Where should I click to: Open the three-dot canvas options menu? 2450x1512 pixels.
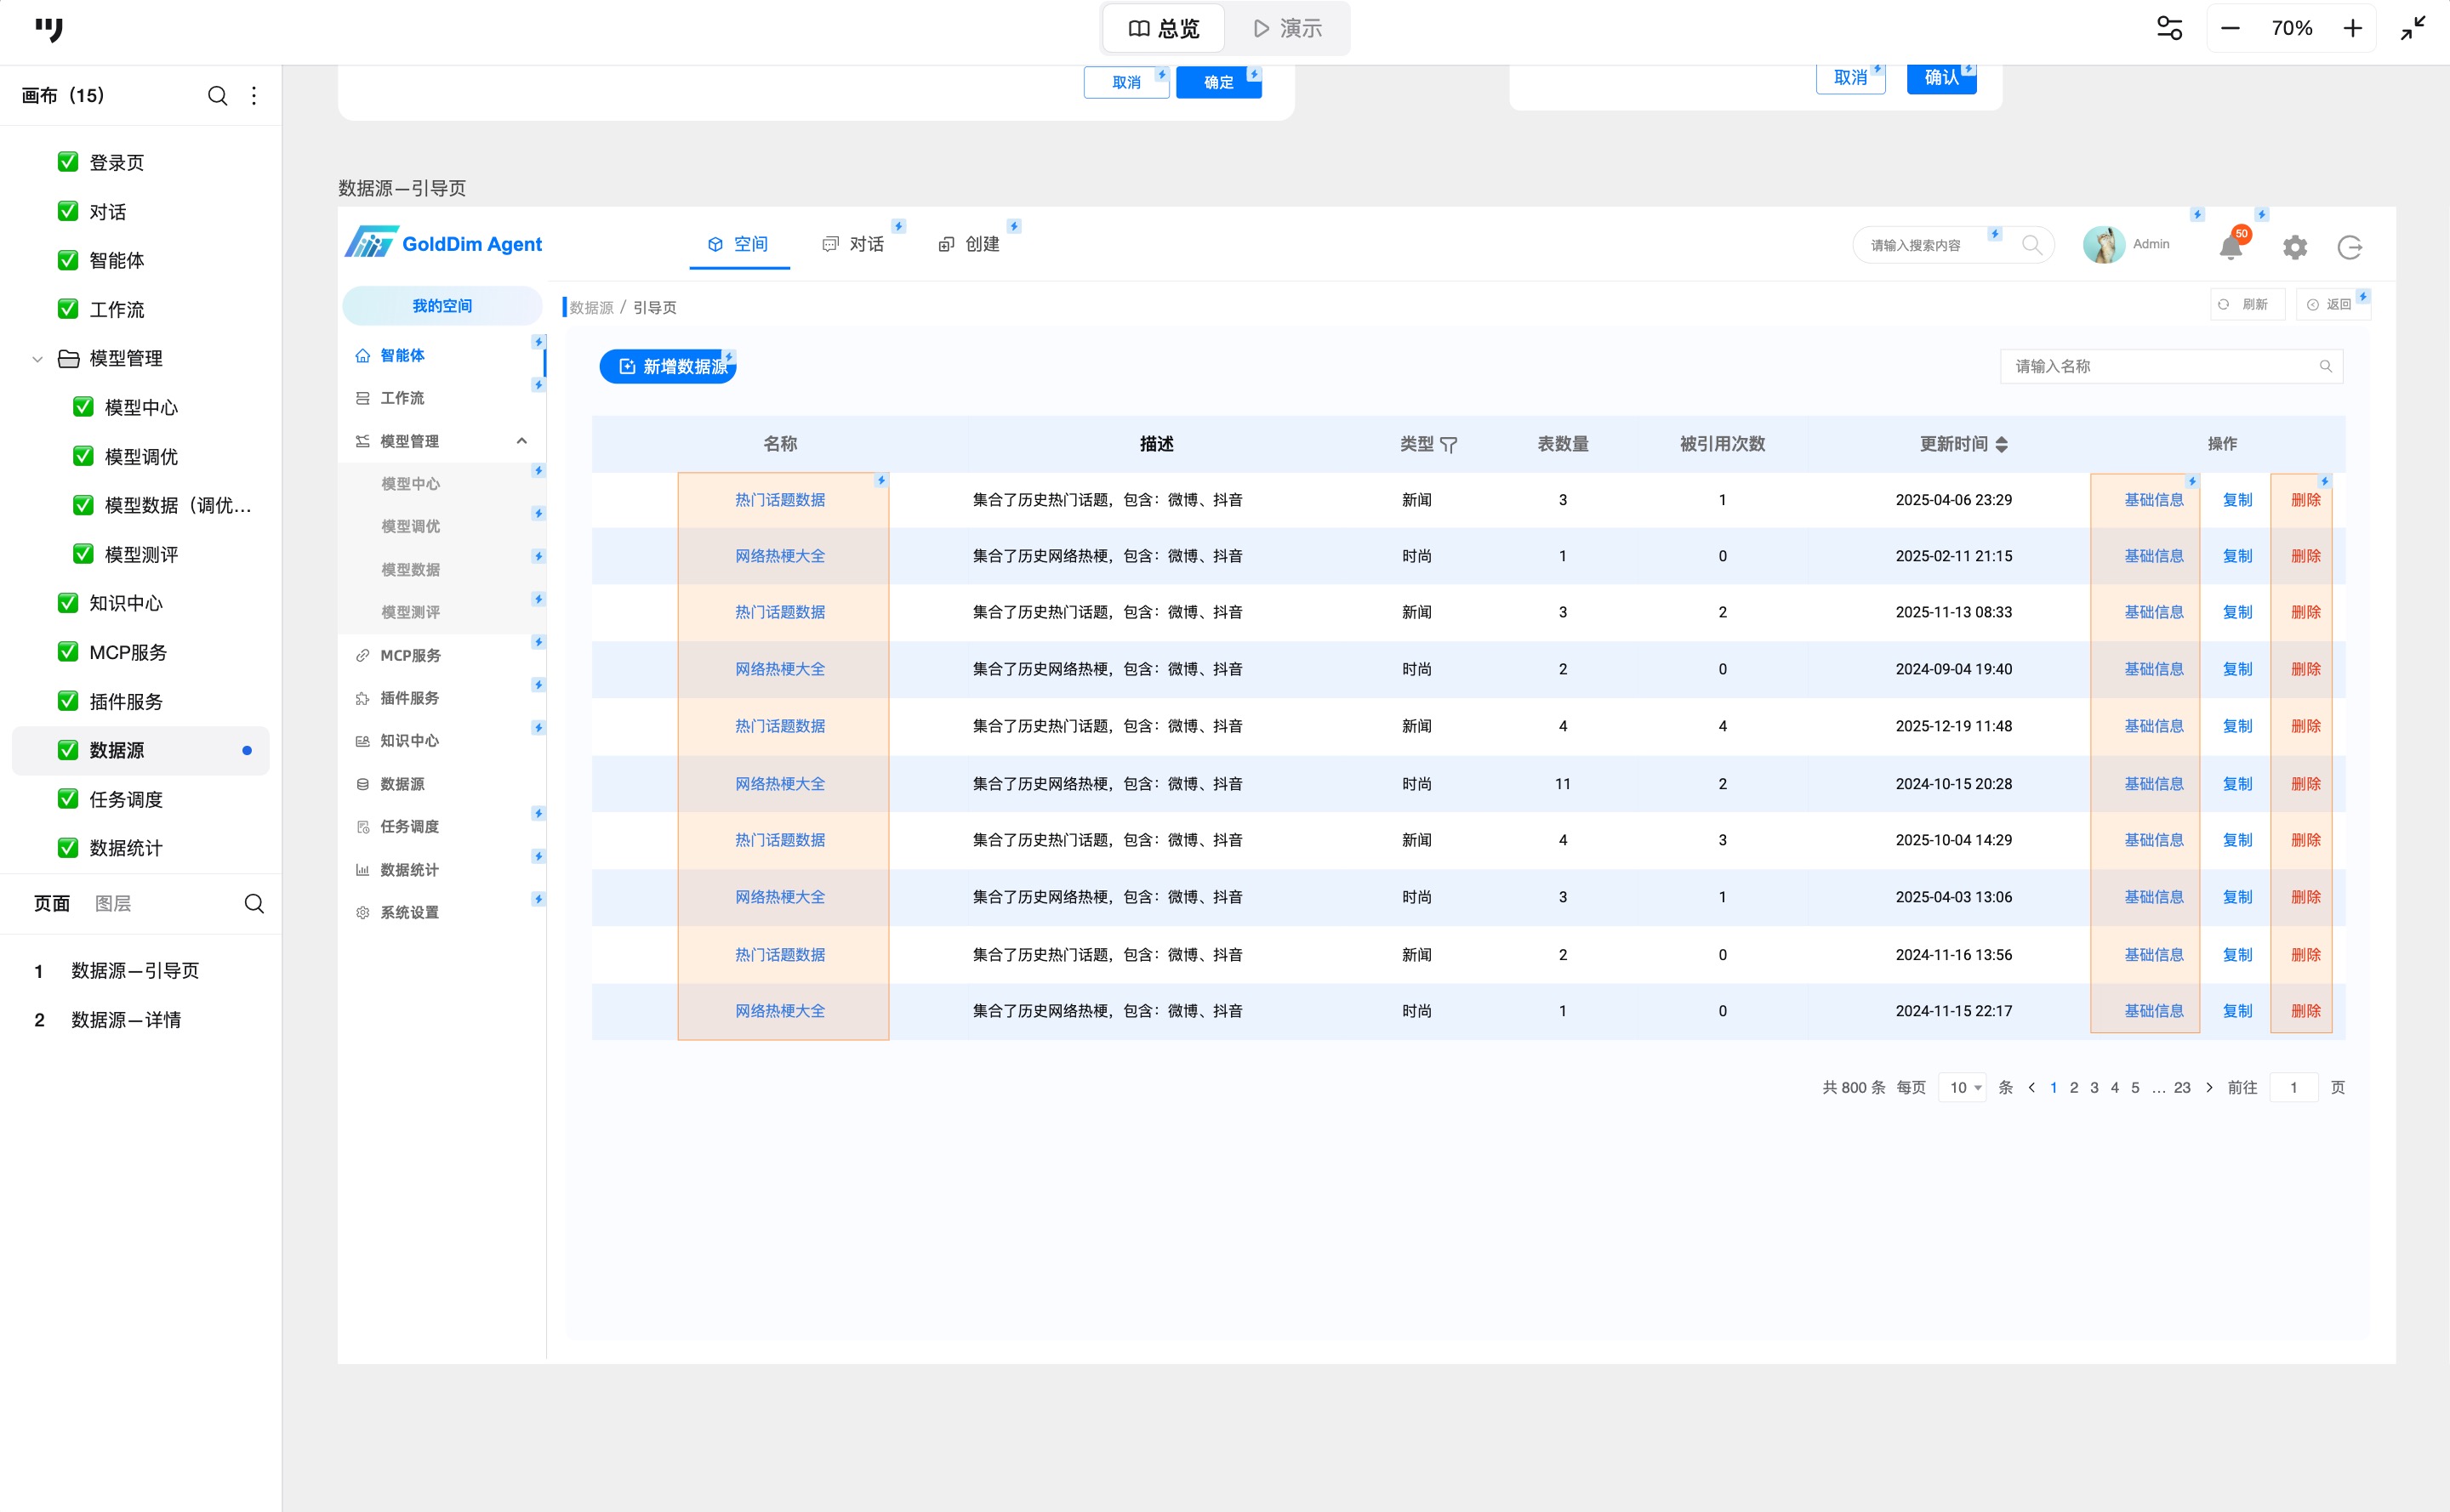click(254, 96)
